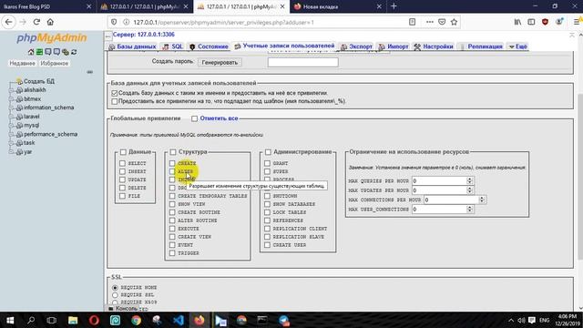The height and width of the screenshot is (328, 583).
Task: Open the navigation panel settings gear icon
Action: 66,52
